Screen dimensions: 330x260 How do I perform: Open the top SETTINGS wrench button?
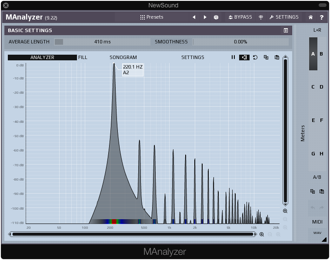coord(284,17)
